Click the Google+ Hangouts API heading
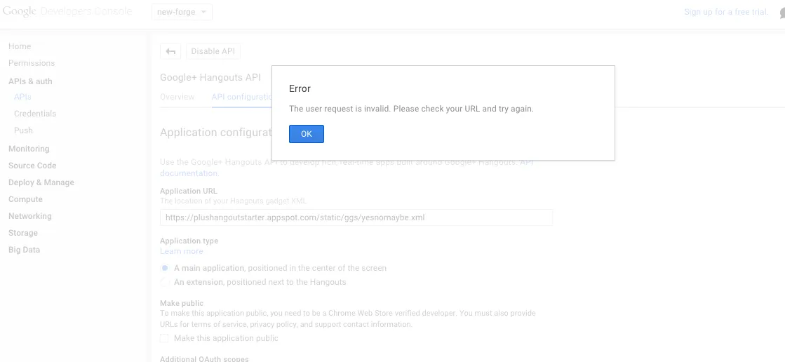785x362 pixels. coord(210,78)
